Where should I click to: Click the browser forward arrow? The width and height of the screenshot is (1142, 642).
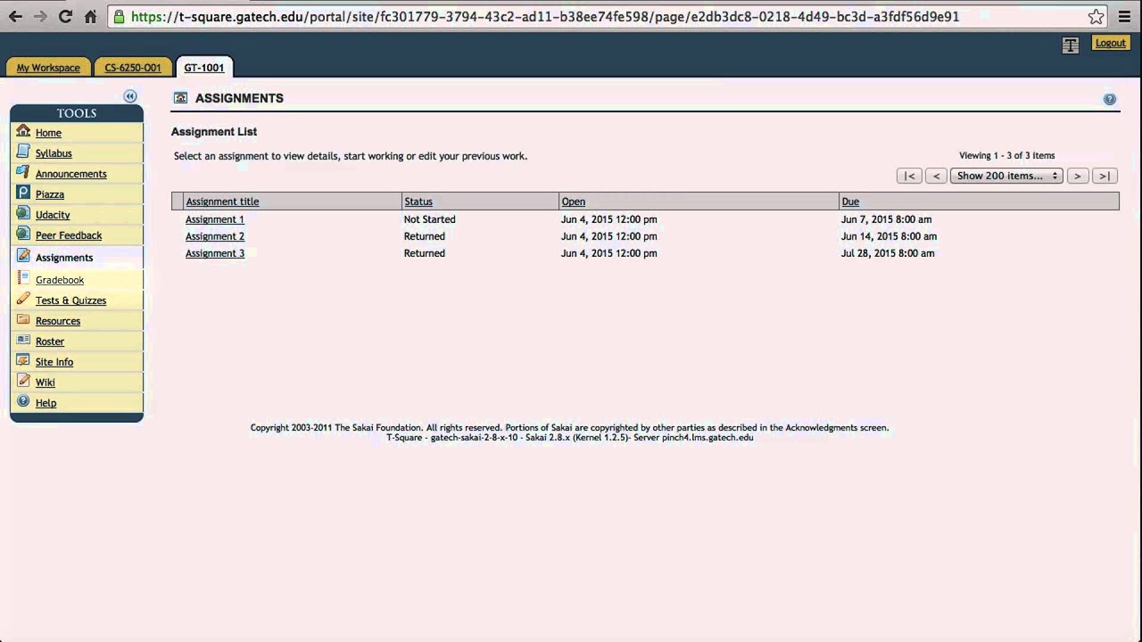pos(40,16)
